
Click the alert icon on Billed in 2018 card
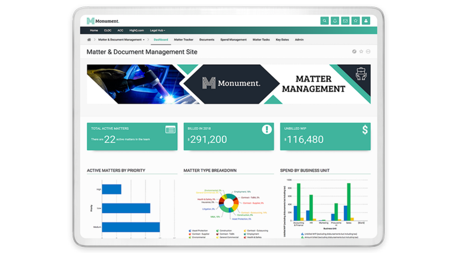267,129
